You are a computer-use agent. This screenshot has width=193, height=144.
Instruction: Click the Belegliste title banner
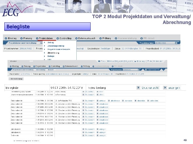point(47,27)
